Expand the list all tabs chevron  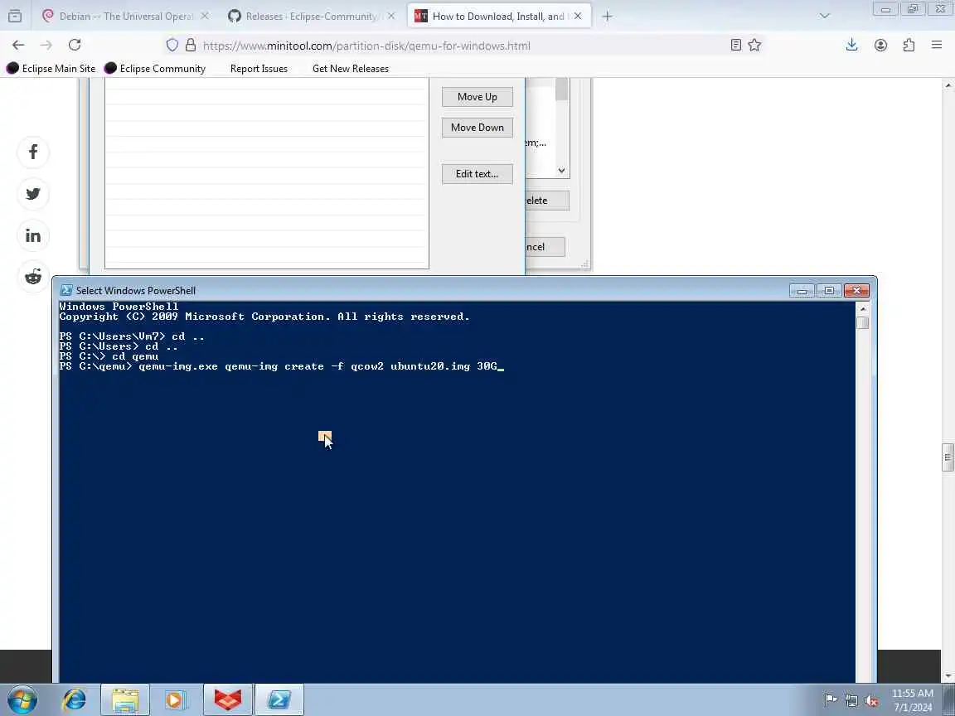pyautogui.click(x=825, y=17)
